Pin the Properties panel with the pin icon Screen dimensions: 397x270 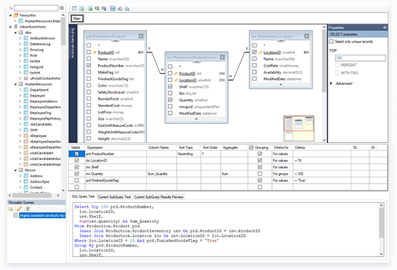click(385, 27)
